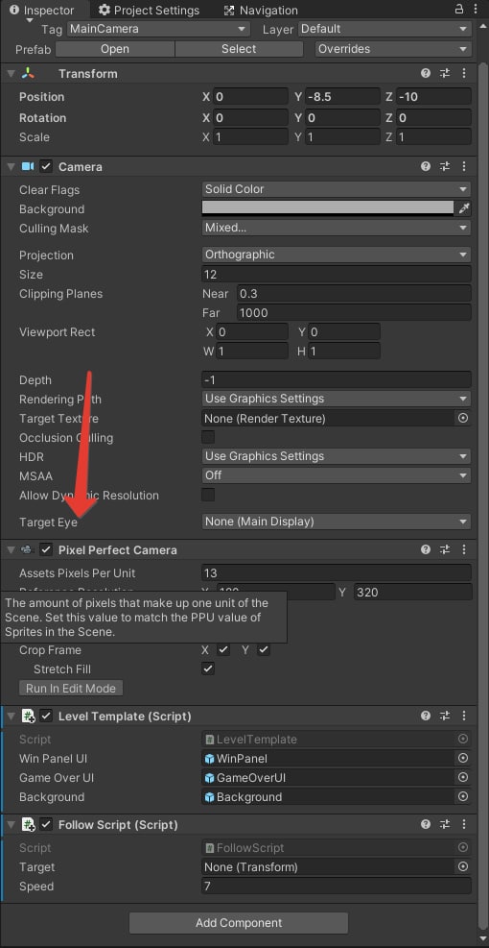Viewport: 489px width, 948px height.
Task: Uncheck Stretch Fill option
Action: tap(208, 668)
